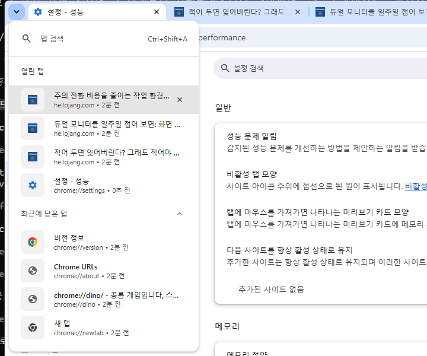Open the '주의 전환 비용을 줄이는 작업 환경' tab entry
The width and height of the screenshot is (427, 356).
pyautogui.click(x=104, y=100)
